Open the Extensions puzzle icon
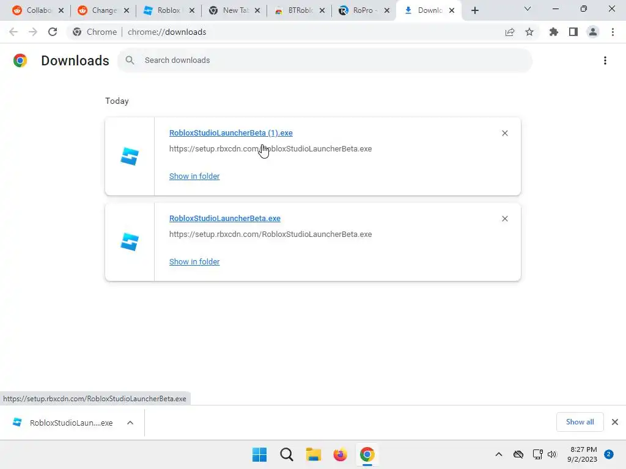 click(x=554, y=32)
